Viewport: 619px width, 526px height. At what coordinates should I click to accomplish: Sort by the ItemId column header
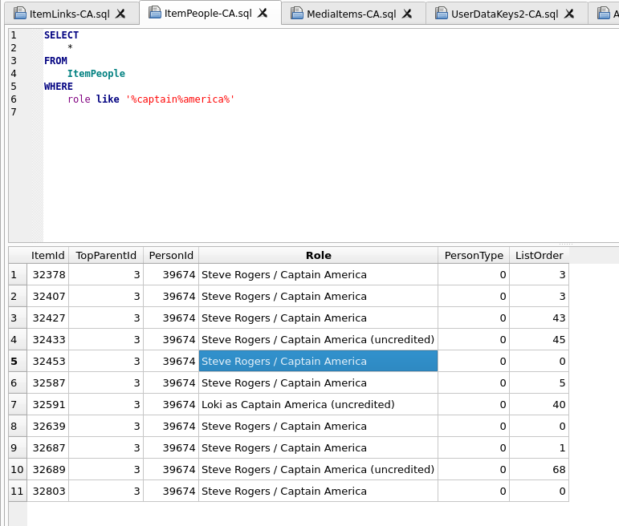click(48, 255)
